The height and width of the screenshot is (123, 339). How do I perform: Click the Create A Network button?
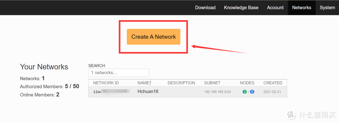(x=153, y=37)
